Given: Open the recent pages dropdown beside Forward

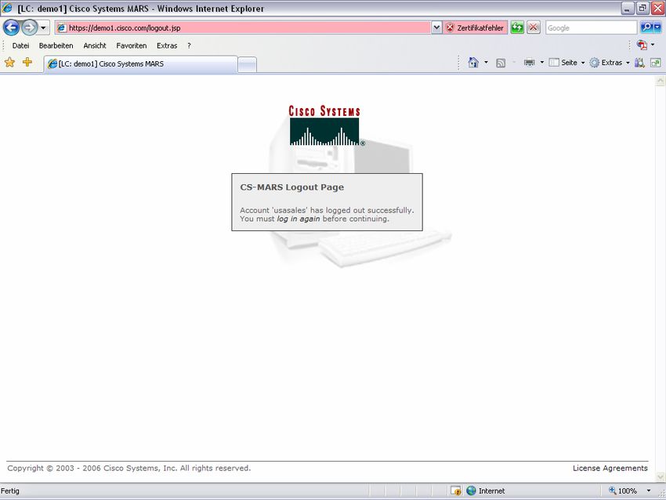Looking at the screenshot, I should (x=43, y=28).
